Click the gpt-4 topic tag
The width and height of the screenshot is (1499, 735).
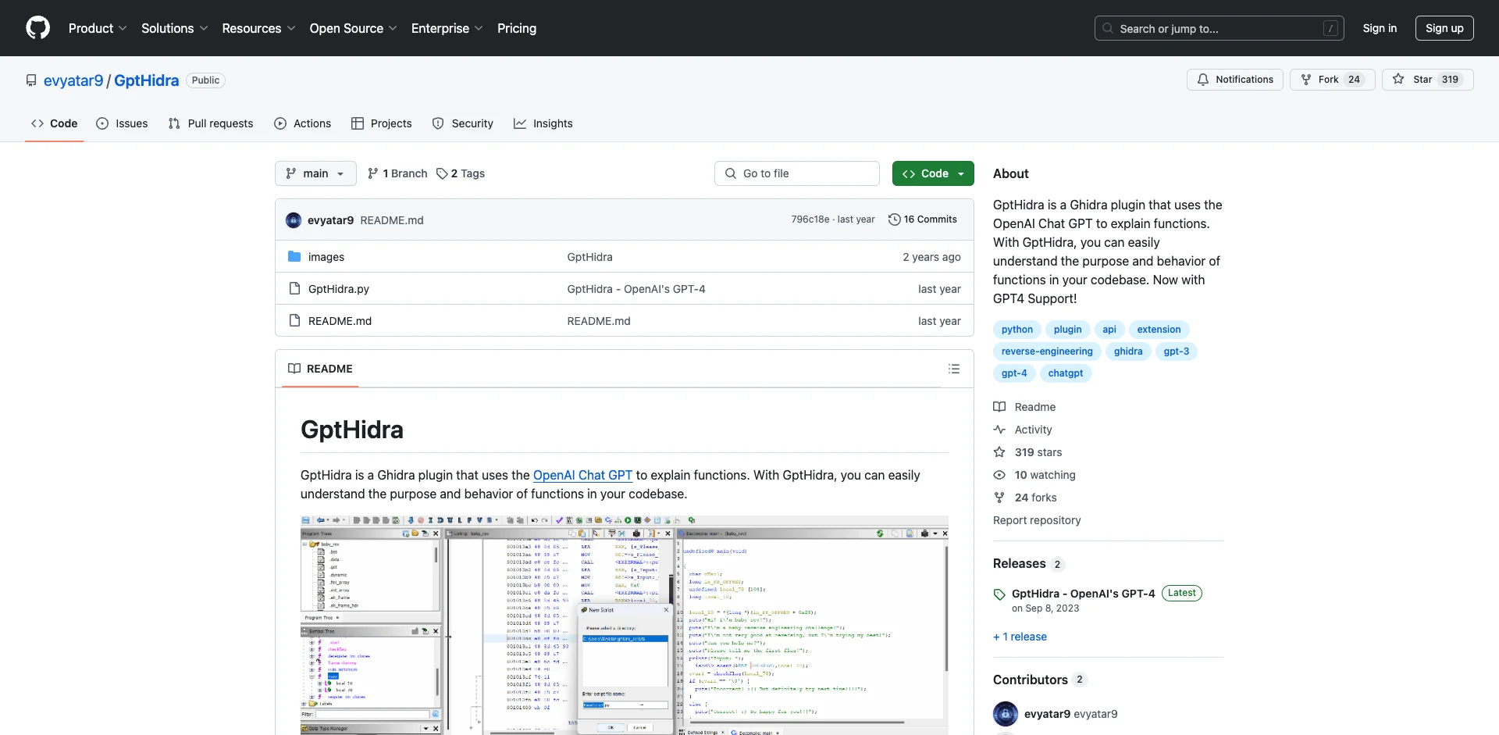tap(1014, 373)
